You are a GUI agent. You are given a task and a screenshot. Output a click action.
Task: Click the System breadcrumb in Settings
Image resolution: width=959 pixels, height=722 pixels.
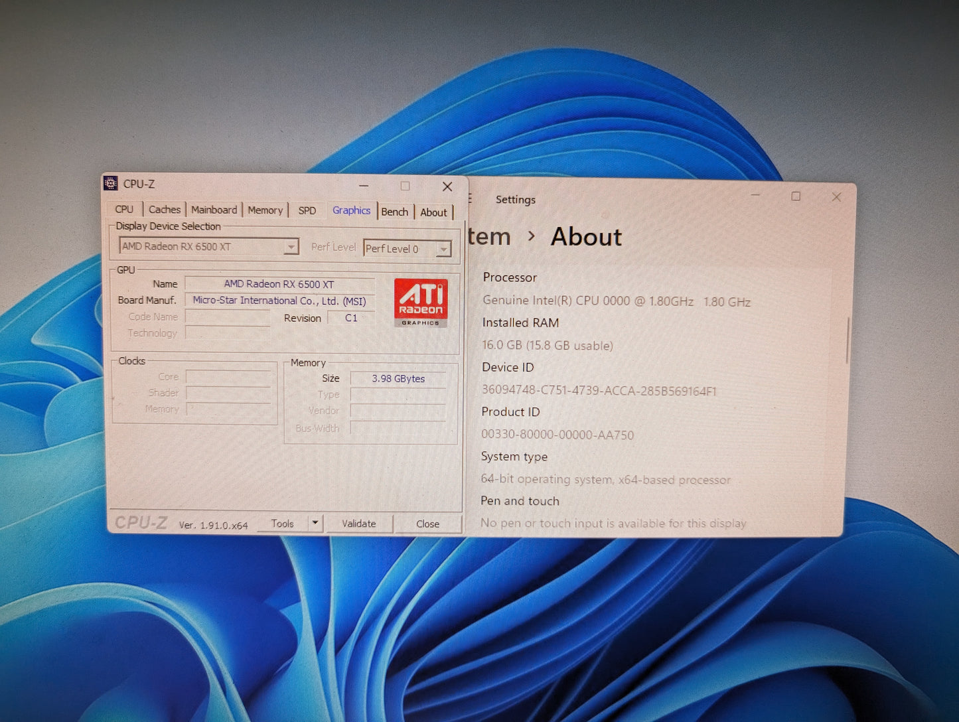click(x=489, y=236)
